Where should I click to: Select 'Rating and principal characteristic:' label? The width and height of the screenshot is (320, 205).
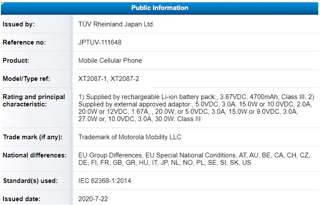coord(34,100)
